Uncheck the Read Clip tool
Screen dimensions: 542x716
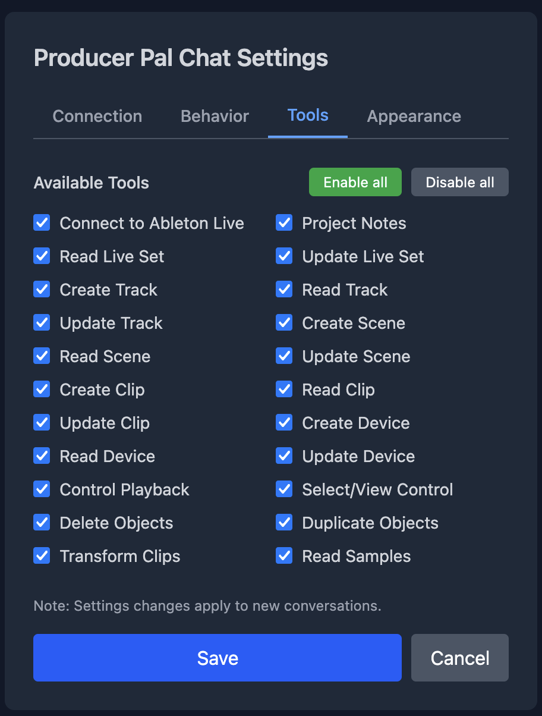tap(284, 390)
